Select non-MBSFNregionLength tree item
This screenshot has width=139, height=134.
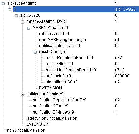click(x=62, y=40)
